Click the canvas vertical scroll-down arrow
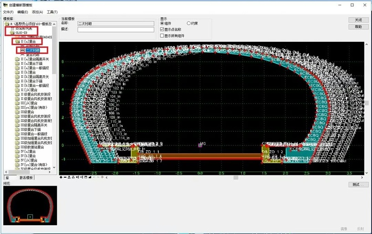This screenshot has height=234, width=372. [x=366, y=173]
